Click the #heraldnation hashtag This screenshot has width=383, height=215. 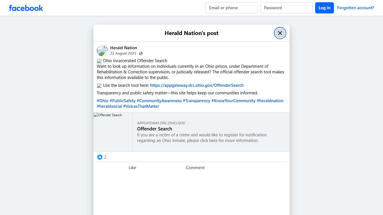point(270,101)
